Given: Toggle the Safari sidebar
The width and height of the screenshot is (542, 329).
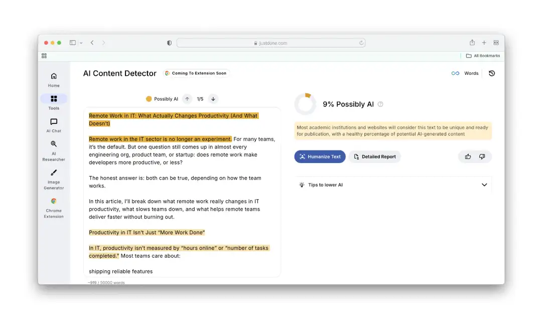Looking at the screenshot, I should (73, 43).
